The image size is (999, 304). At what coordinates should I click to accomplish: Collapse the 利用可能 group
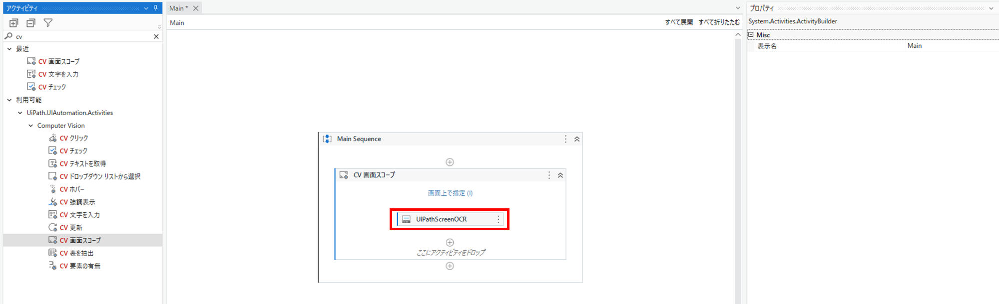tap(9, 100)
